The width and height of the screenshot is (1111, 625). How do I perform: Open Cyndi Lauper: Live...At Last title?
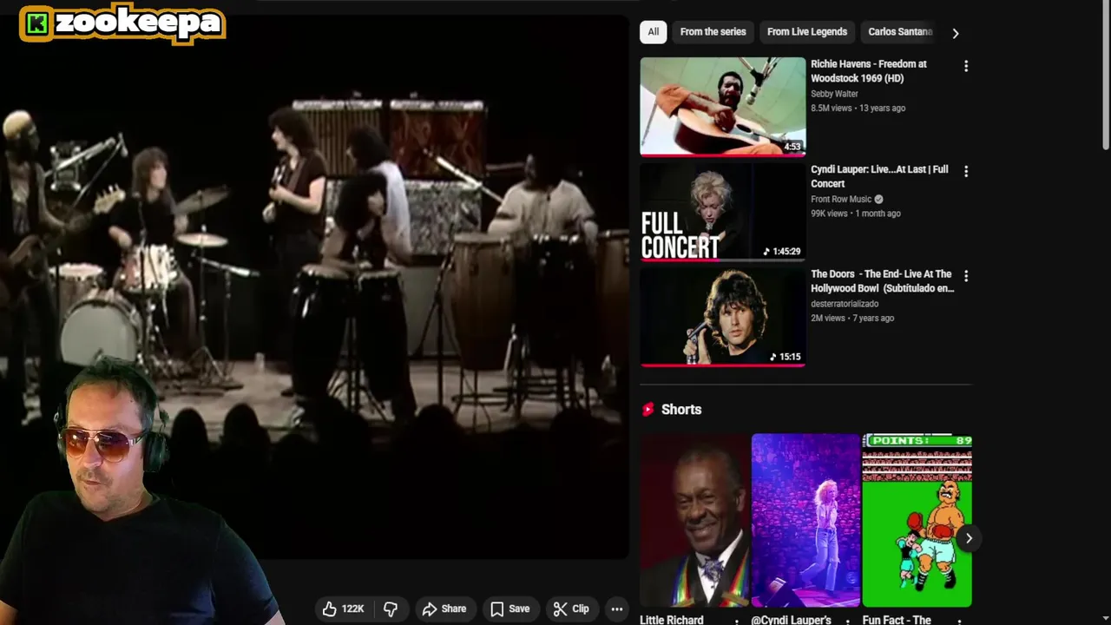point(879,176)
